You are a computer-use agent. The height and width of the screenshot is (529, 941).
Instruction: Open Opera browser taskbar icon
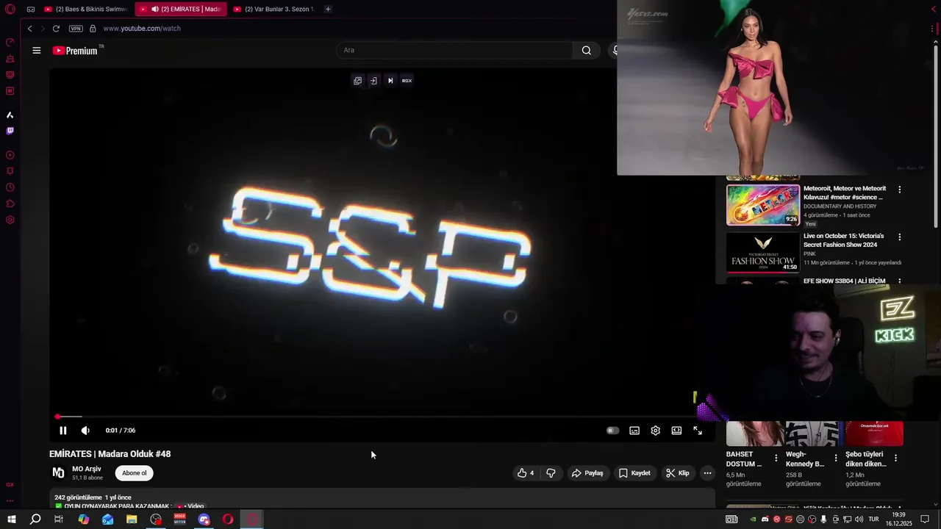[228, 519]
